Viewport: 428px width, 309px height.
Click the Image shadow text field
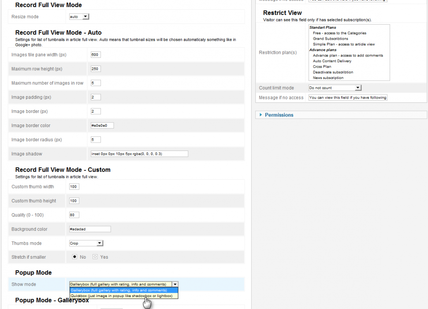[139, 154]
